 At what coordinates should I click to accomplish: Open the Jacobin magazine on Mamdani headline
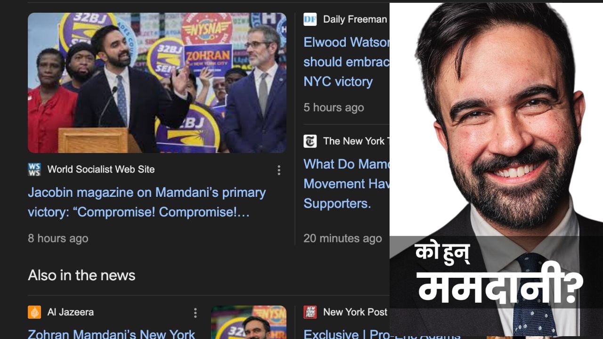pos(147,202)
